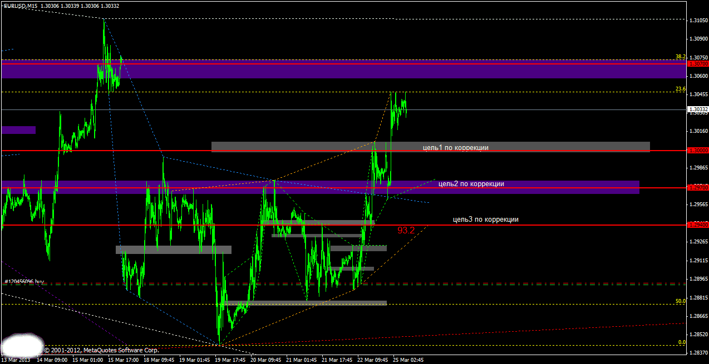Click the 1.28665 price axis label
This screenshot has height=364, width=709.
click(698, 316)
